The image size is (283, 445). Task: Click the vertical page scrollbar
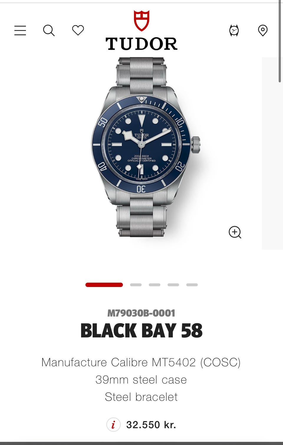click(x=280, y=41)
